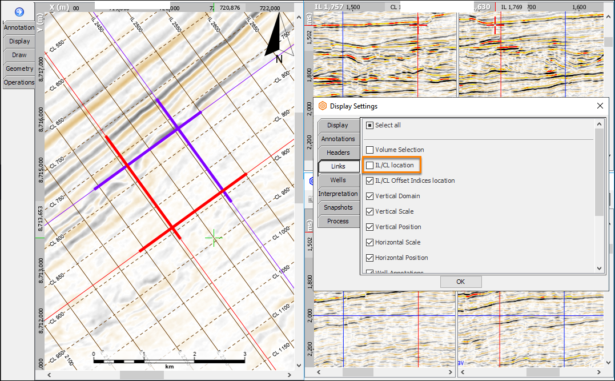Select Snapshots tab in Display Settings
The image size is (615, 381).
(338, 207)
